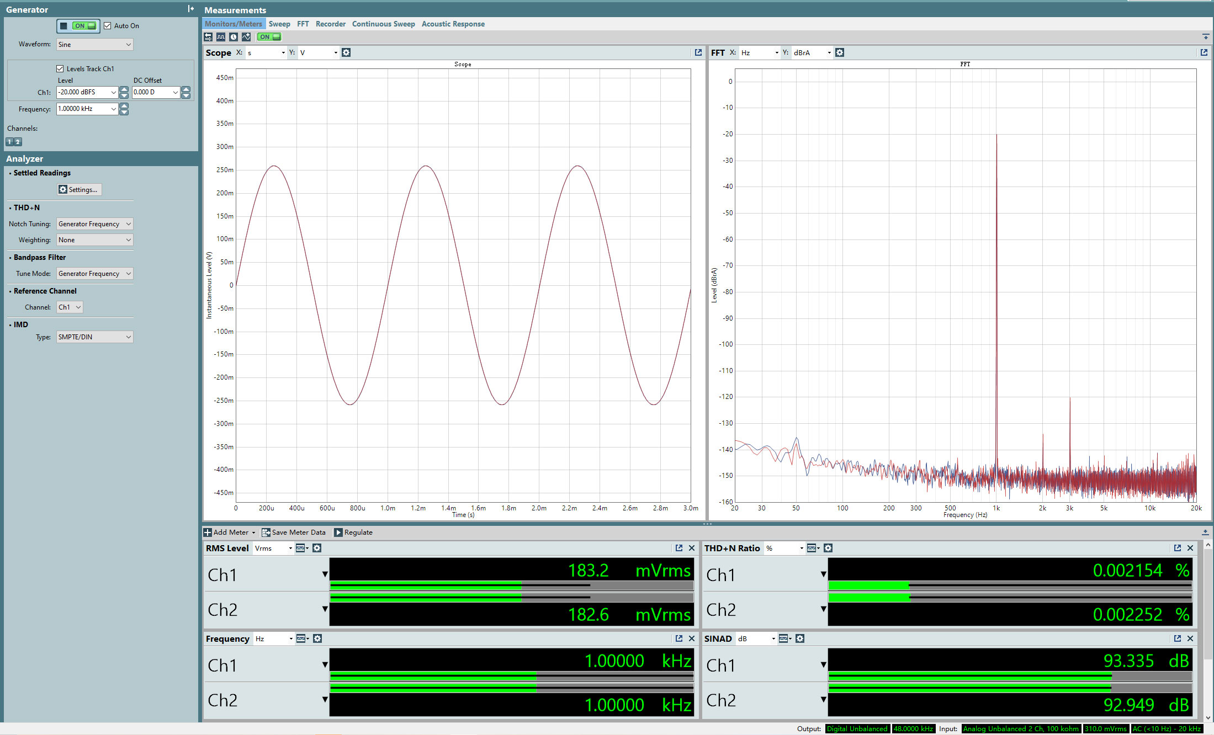Switch to Monitors/Meters tab
This screenshot has height=735, width=1214.
coord(234,24)
